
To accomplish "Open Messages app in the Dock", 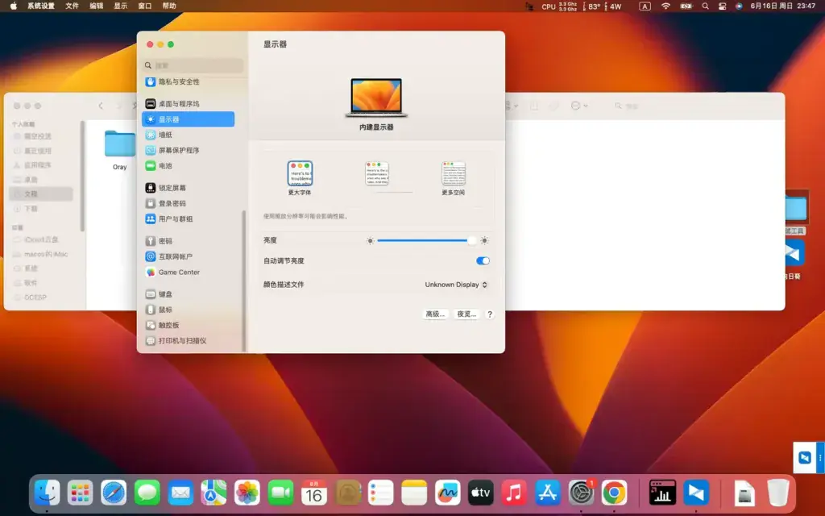I will (147, 493).
